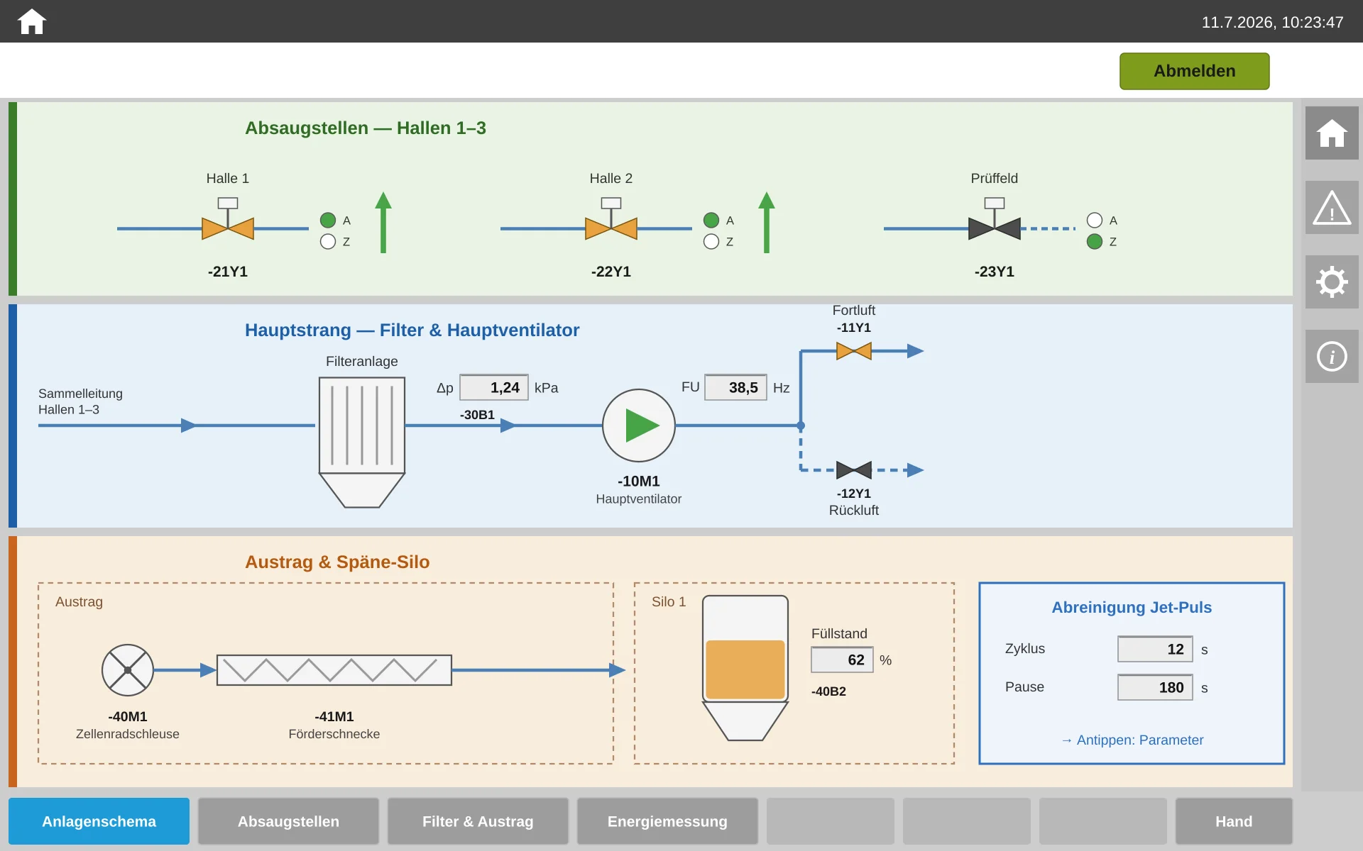Switch to the Filter & Austrag tab

pyautogui.click(x=478, y=821)
